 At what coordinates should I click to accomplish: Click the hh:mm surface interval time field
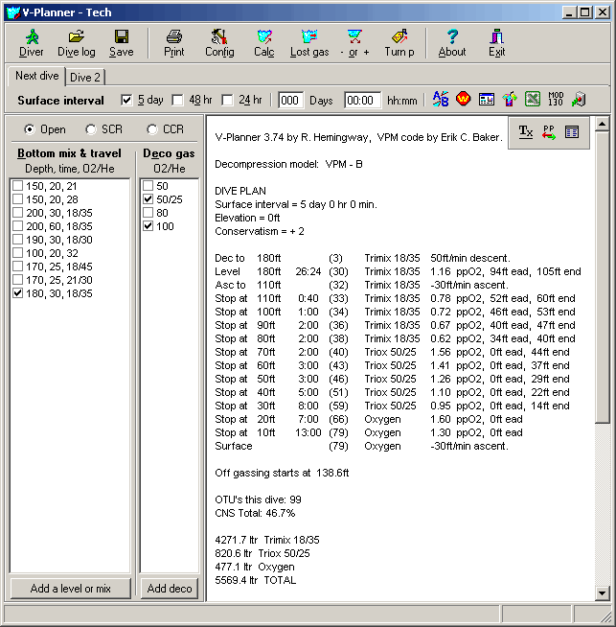(363, 100)
